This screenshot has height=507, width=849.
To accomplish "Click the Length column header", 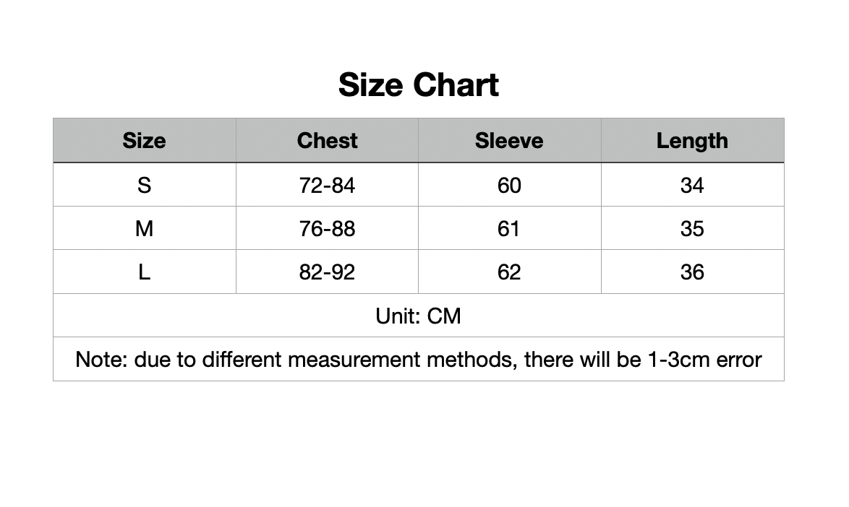I will click(x=692, y=141).
